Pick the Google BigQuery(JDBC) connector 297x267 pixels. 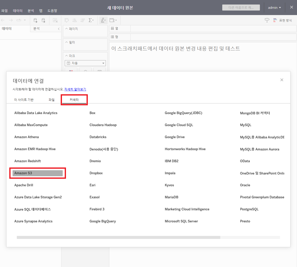[x=183, y=113]
